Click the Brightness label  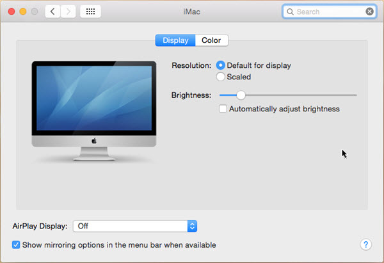(x=191, y=95)
